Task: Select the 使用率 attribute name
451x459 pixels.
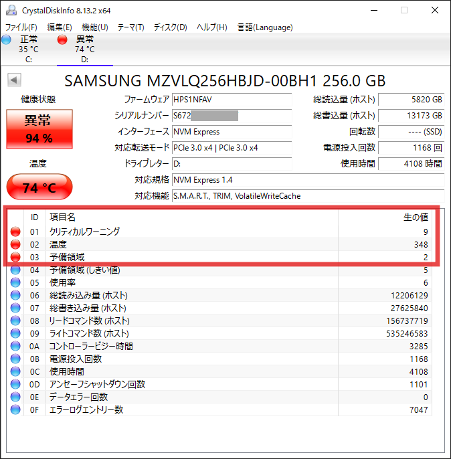Action: click(x=62, y=282)
